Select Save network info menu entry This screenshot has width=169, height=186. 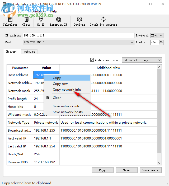click(67, 106)
